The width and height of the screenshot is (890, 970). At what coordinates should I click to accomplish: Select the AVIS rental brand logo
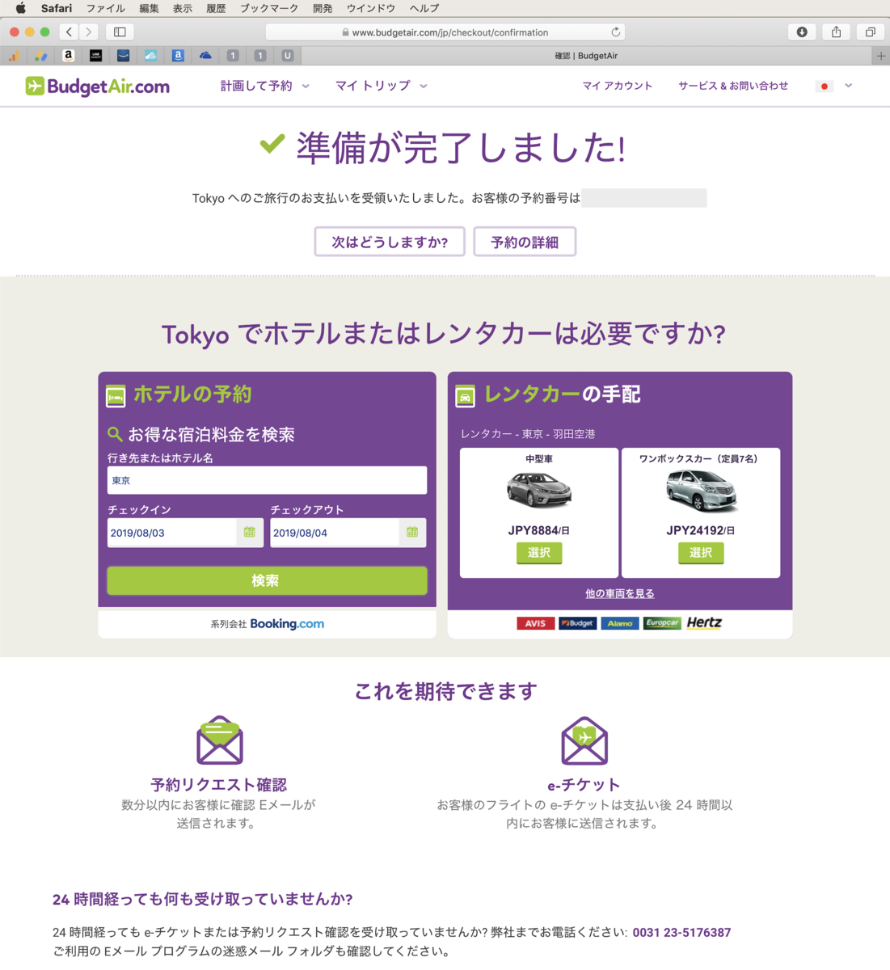tap(535, 622)
